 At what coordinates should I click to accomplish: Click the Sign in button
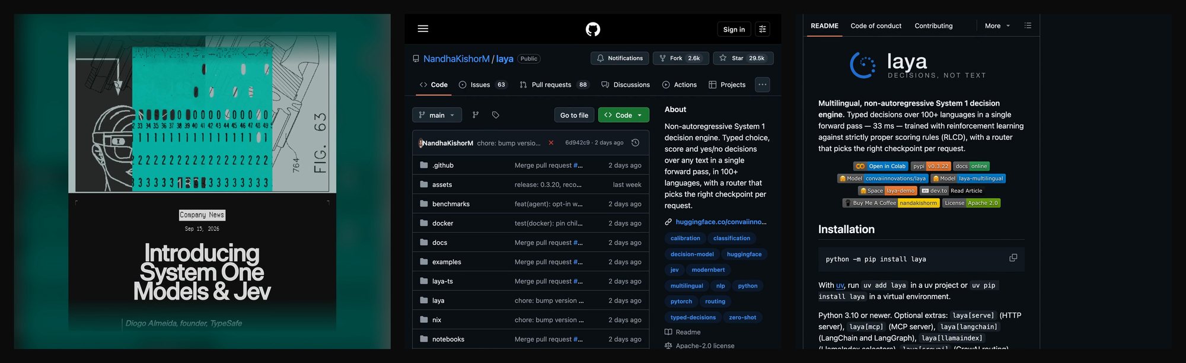(x=734, y=29)
